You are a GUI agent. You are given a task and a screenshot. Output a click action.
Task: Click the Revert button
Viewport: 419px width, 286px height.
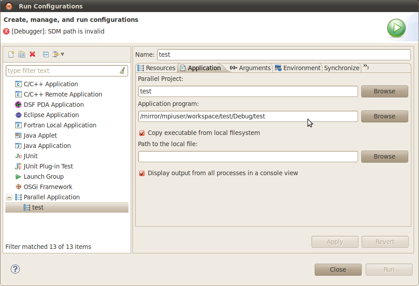pyautogui.click(x=385, y=242)
